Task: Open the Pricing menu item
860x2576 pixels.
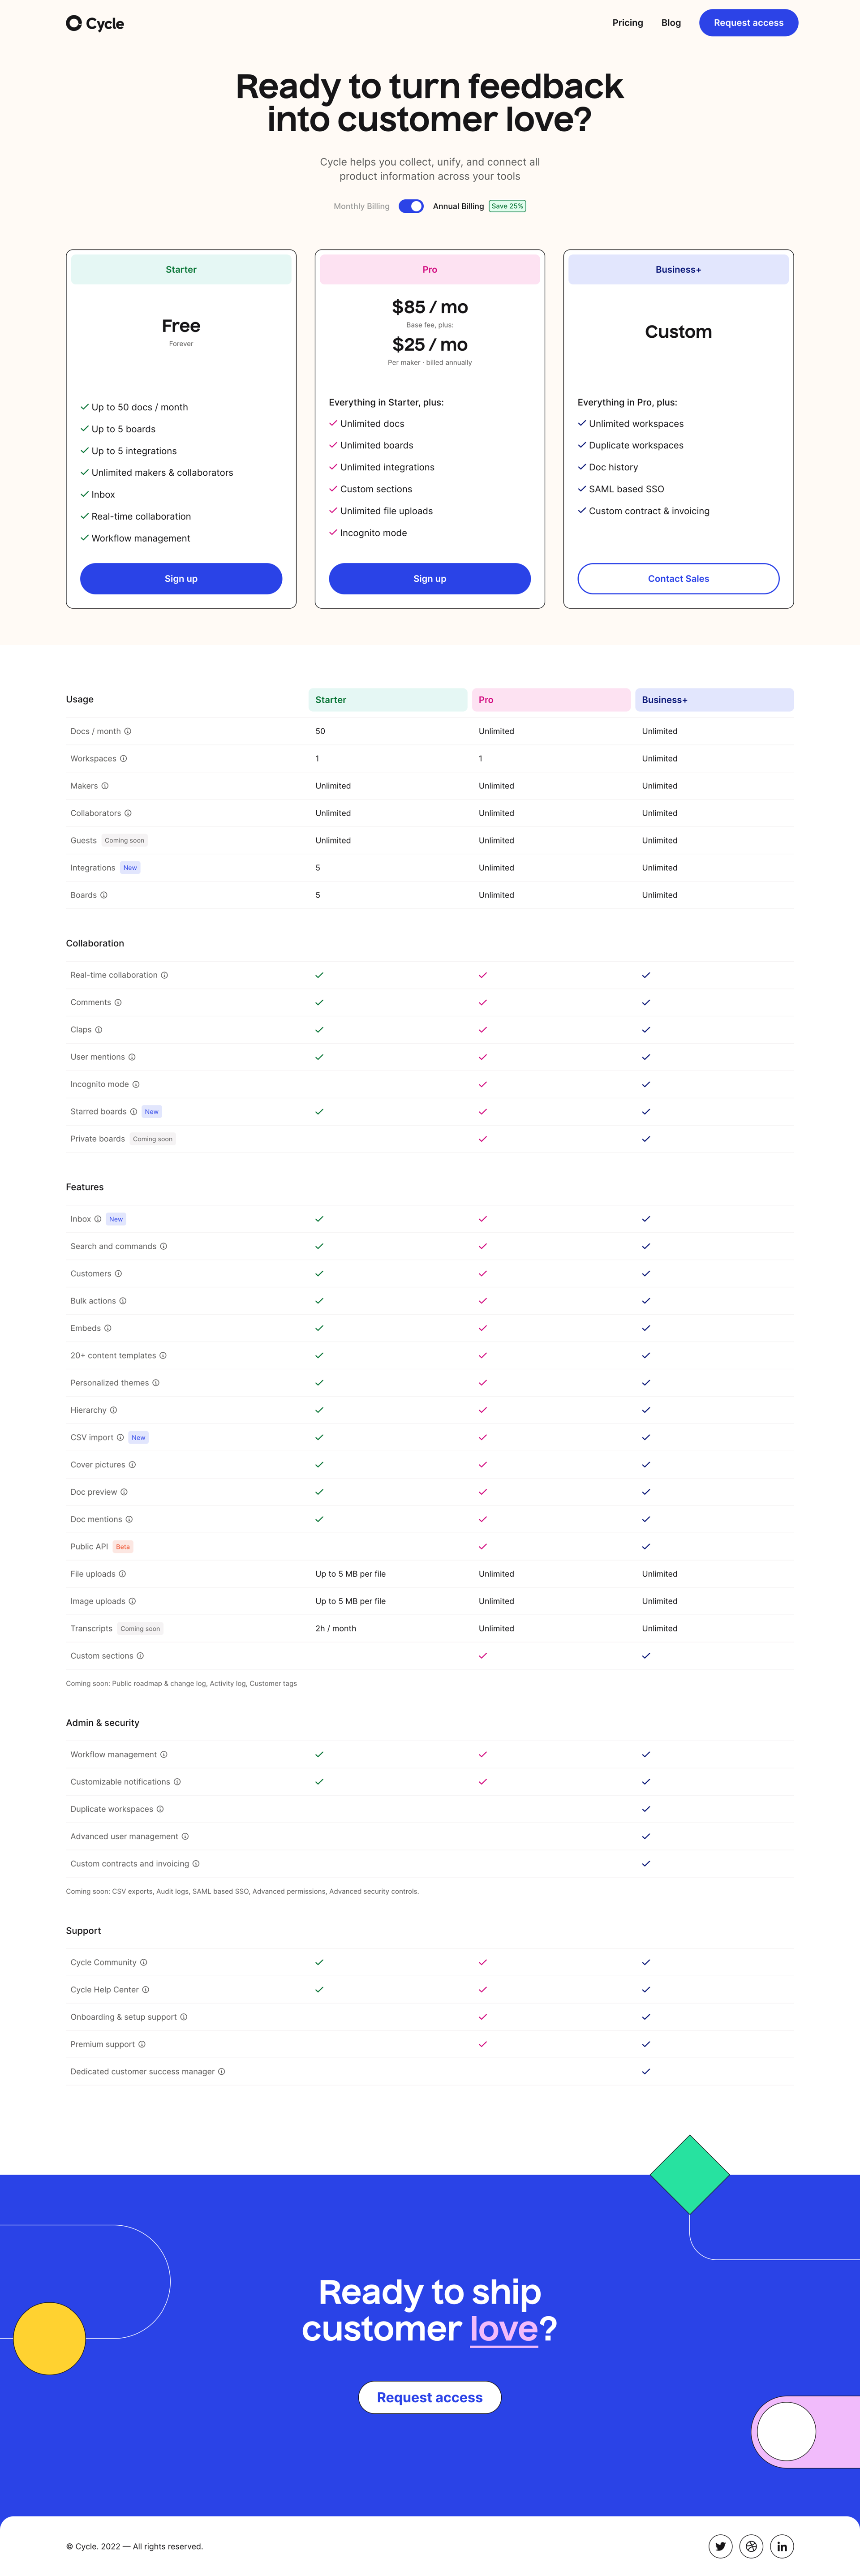Action: click(627, 22)
